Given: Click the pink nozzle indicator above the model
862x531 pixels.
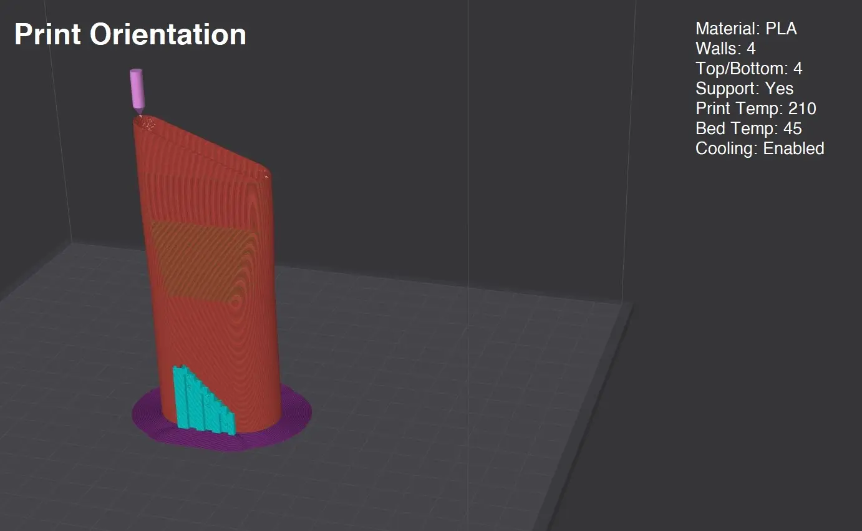Looking at the screenshot, I should pyautogui.click(x=137, y=87).
